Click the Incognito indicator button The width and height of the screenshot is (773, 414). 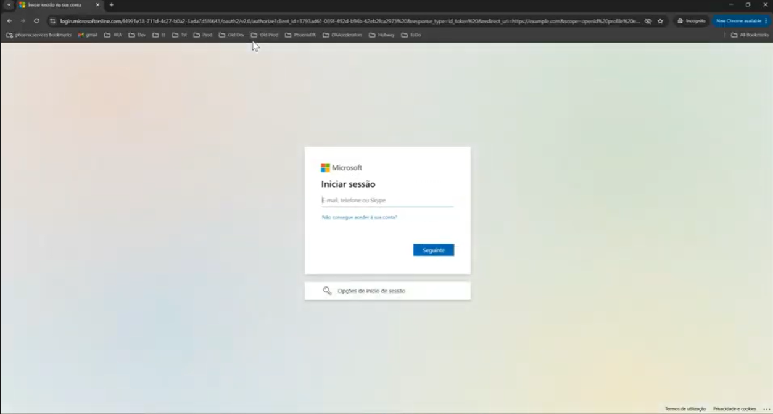[x=691, y=21]
